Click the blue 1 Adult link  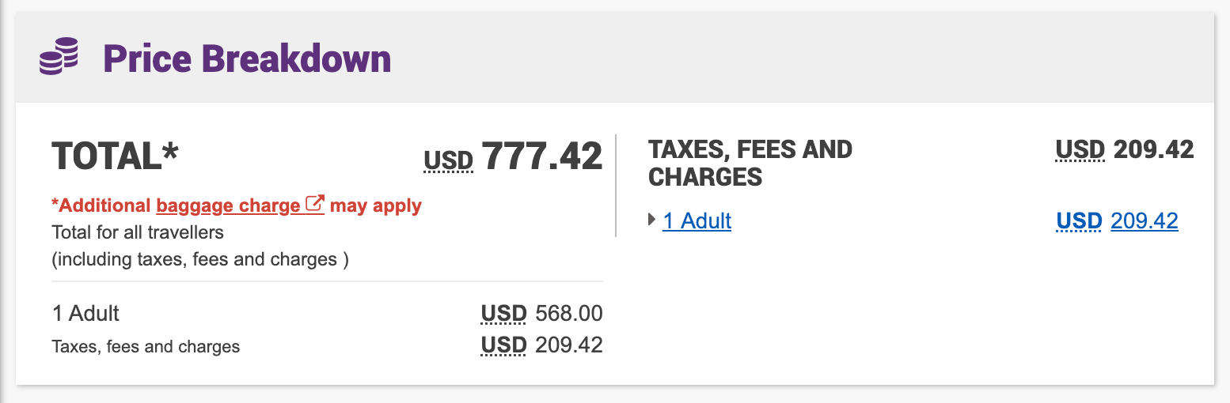pos(697,220)
